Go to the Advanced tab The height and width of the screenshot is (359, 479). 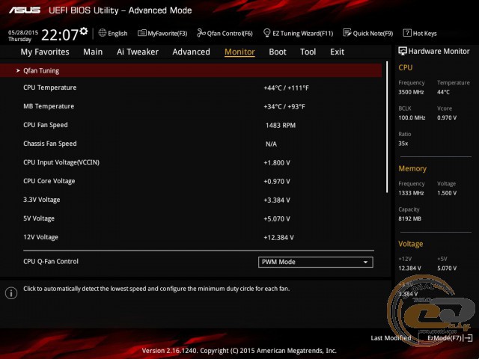coord(192,52)
